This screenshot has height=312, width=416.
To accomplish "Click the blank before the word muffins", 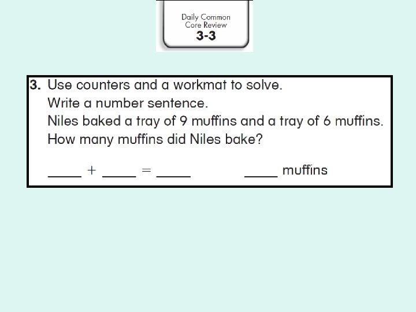I will [261, 176].
